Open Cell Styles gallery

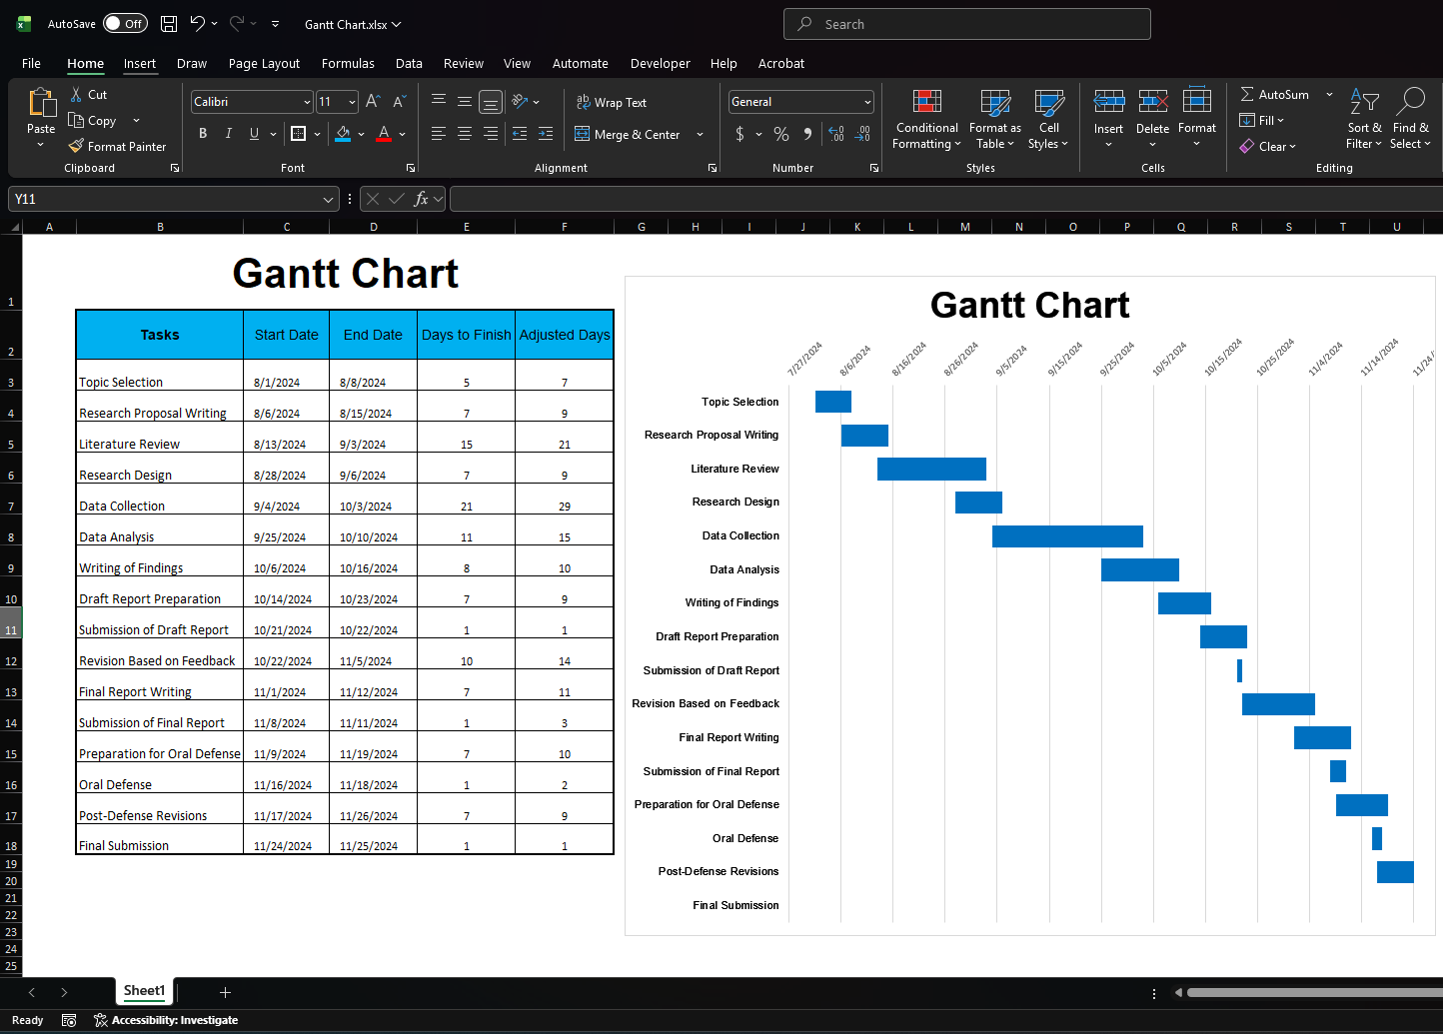click(1048, 119)
